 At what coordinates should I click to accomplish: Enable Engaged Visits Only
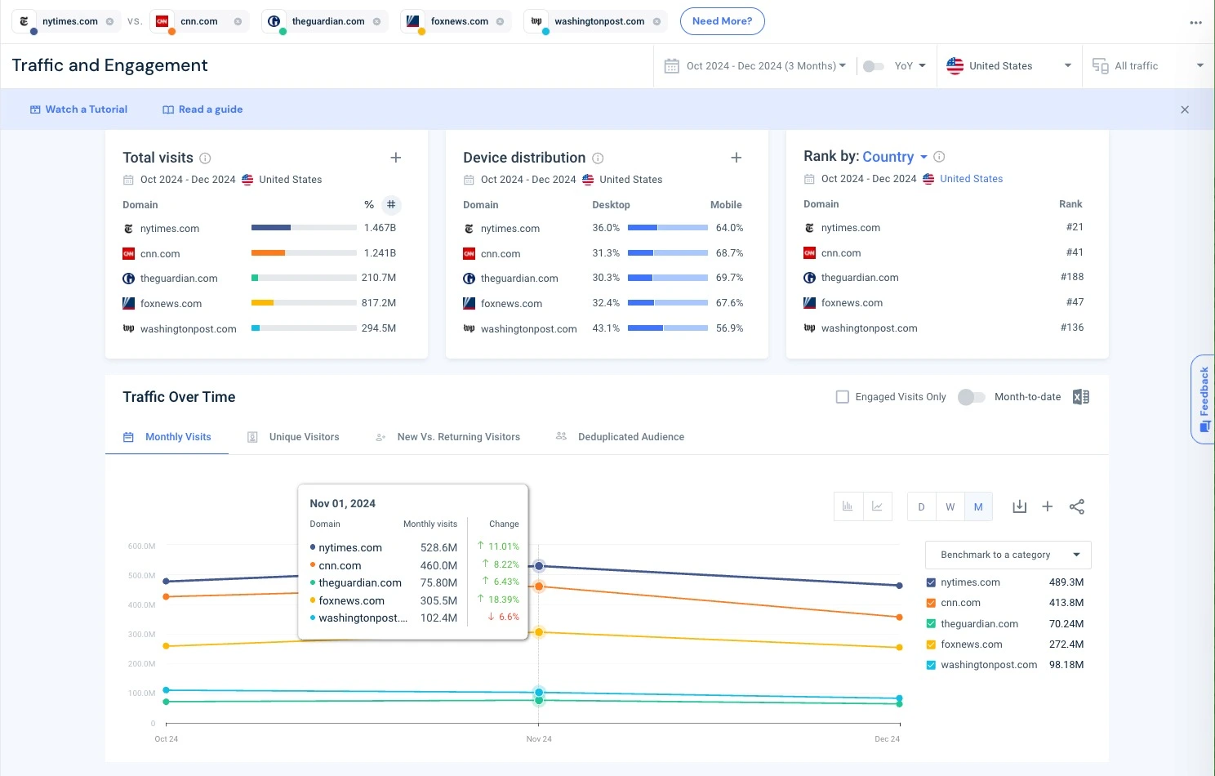coord(842,396)
